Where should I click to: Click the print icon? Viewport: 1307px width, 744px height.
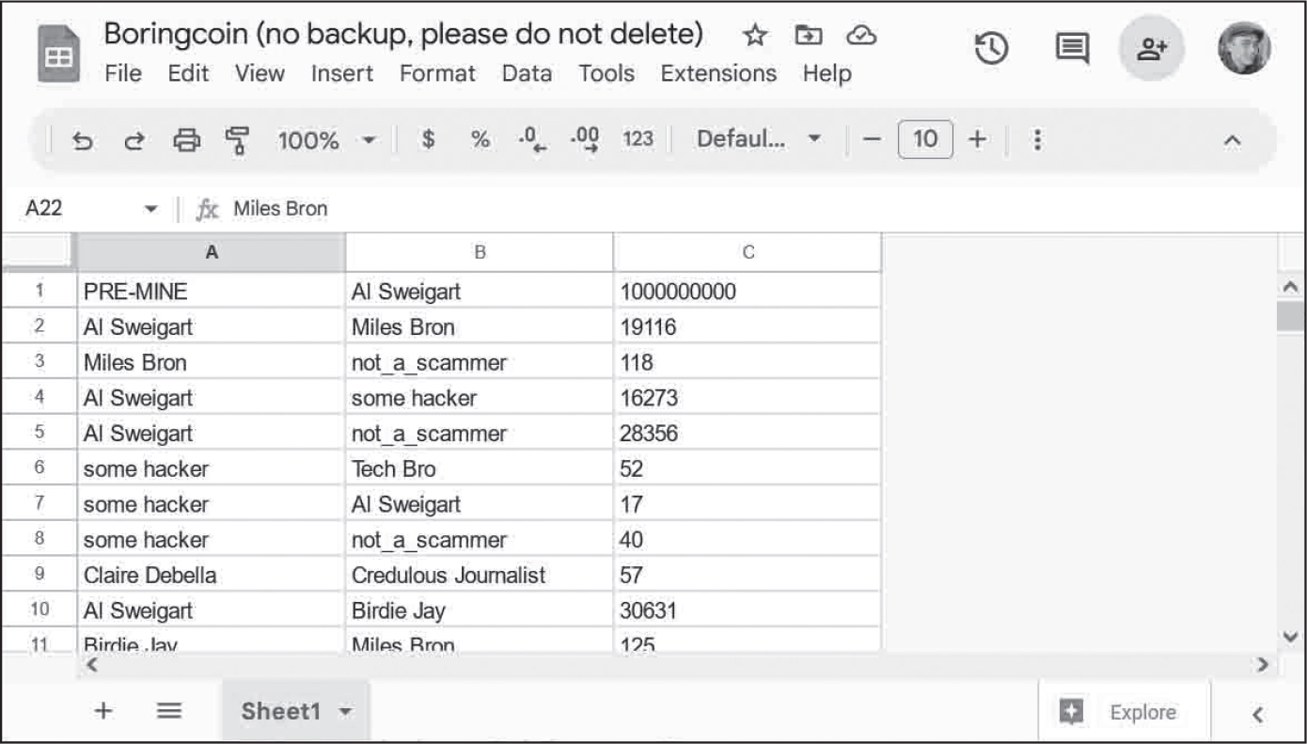tap(187, 140)
